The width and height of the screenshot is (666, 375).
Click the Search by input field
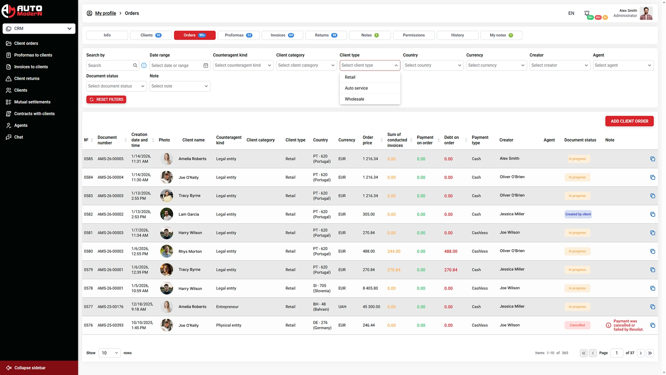coord(109,65)
